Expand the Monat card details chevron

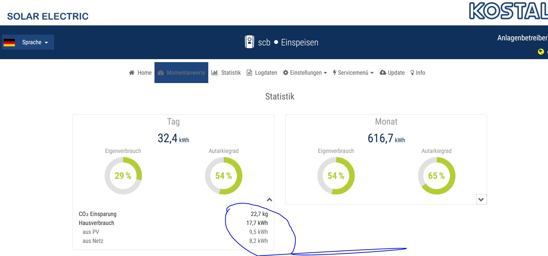[481, 200]
